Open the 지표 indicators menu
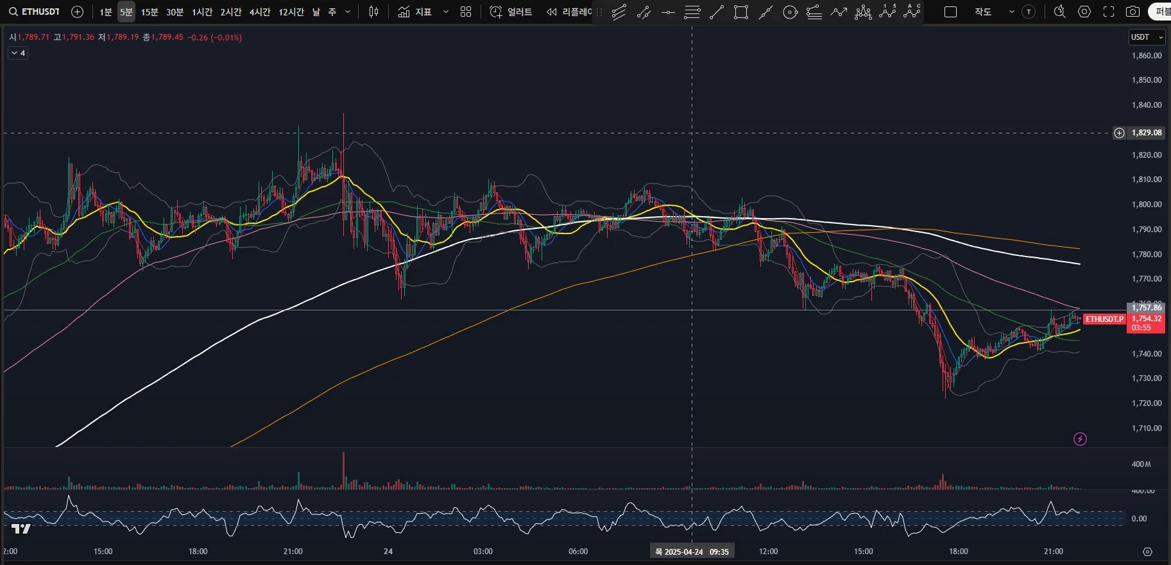Screen dimensions: 1171x565 pos(415,12)
